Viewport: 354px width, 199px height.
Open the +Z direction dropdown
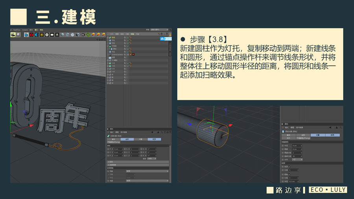coord(297,160)
